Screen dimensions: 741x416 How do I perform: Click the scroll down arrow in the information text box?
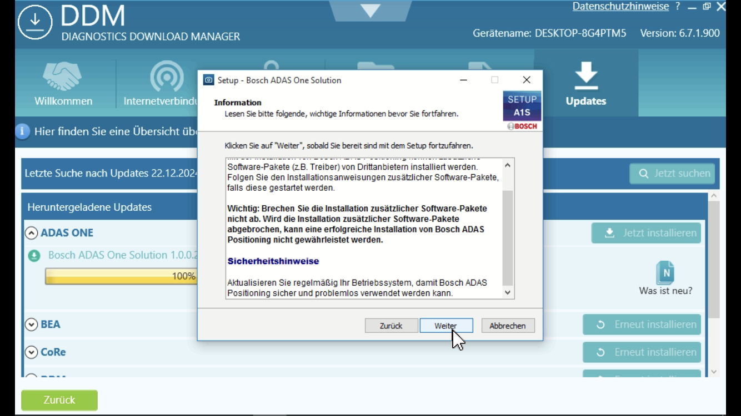(508, 292)
